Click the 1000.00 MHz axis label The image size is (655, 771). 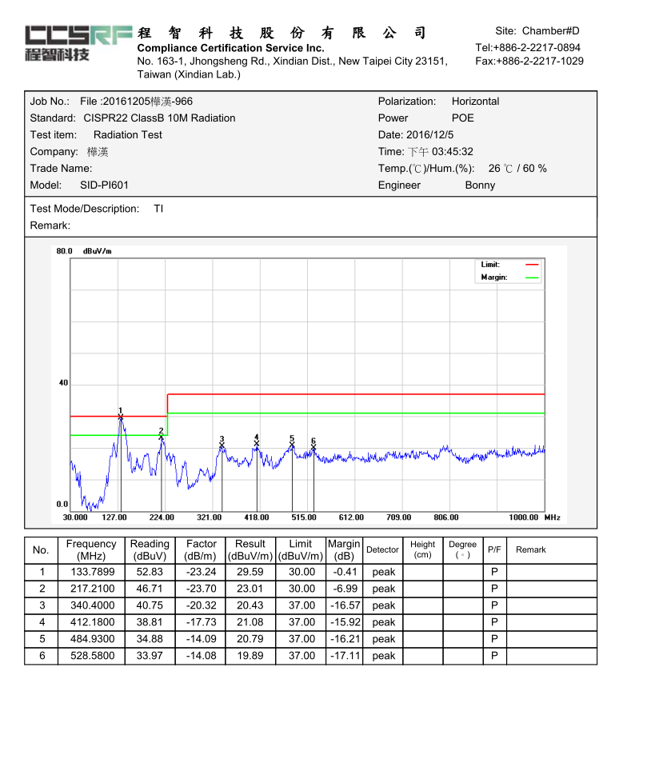pos(534,517)
